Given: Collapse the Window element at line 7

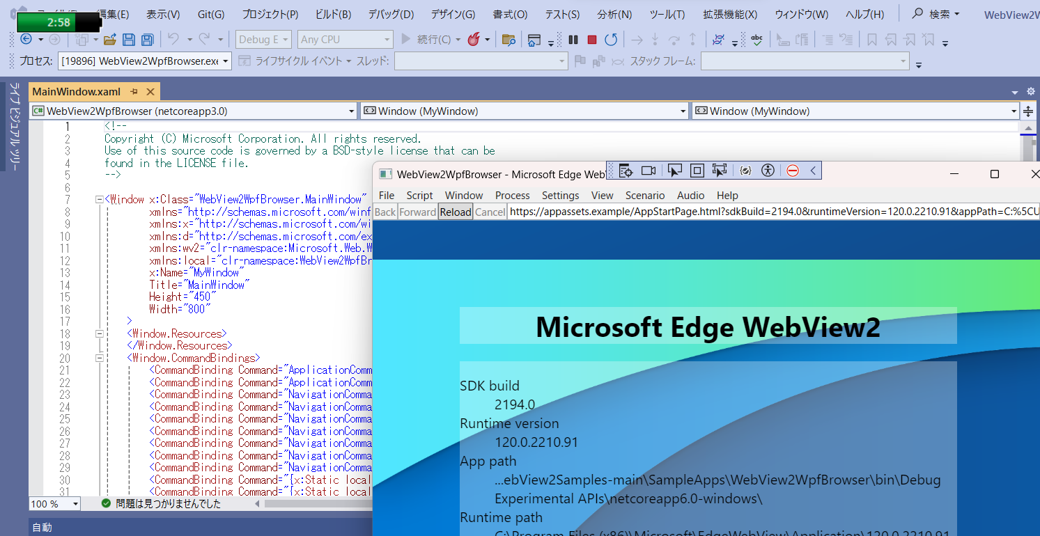Looking at the screenshot, I should [99, 200].
